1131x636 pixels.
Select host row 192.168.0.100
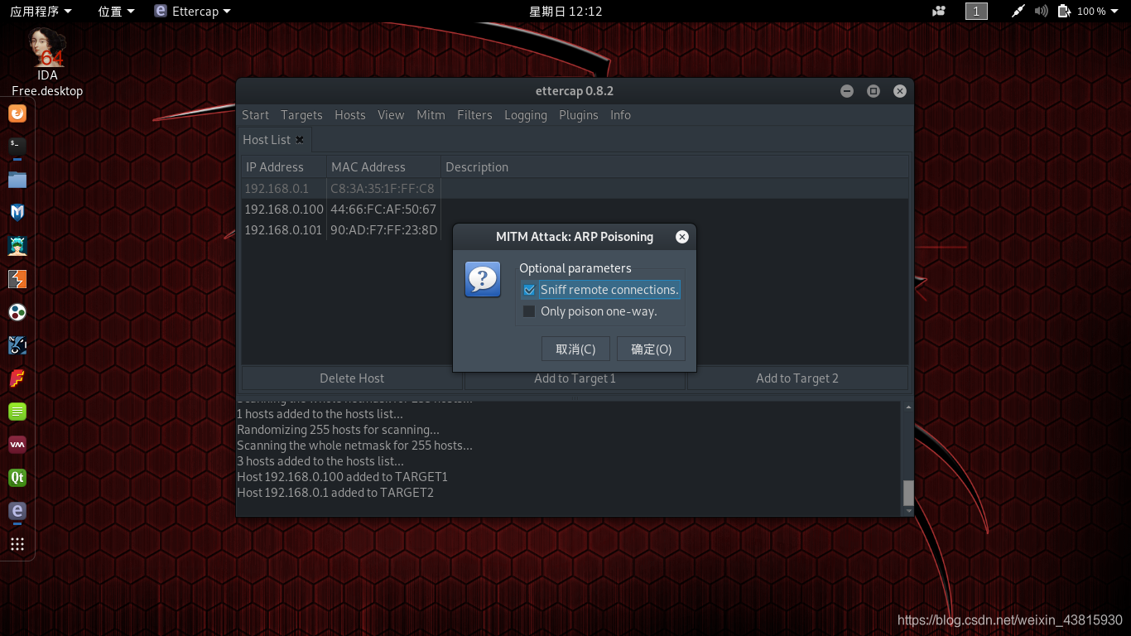click(x=575, y=210)
